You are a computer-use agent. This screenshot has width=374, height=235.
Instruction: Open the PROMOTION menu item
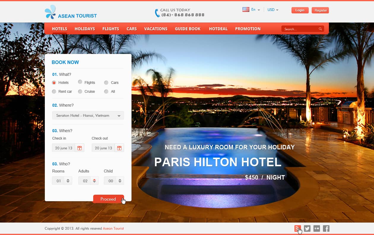pyautogui.click(x=248, y=29)
